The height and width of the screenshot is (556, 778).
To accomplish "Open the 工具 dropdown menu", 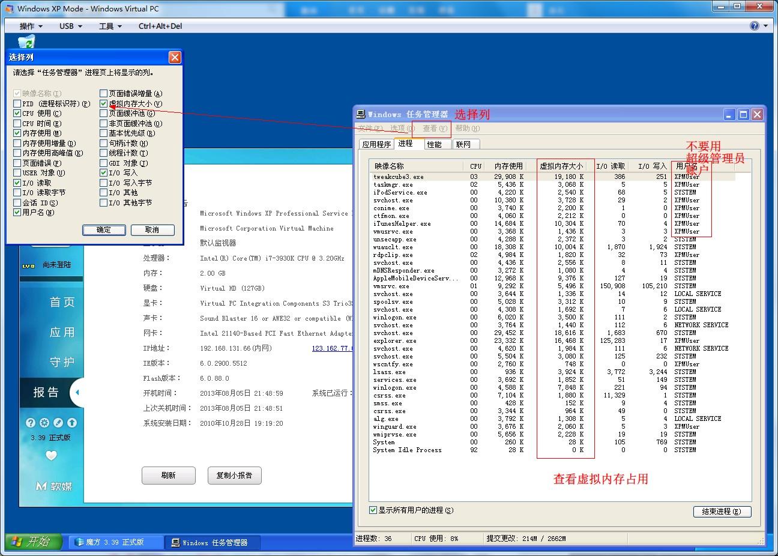I will pos(110,26).
